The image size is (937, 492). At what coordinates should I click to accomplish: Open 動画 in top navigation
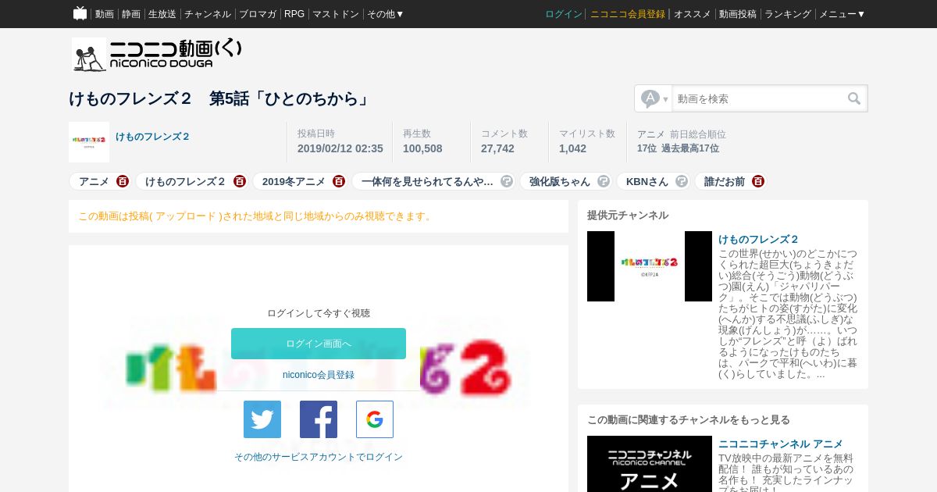click(105, 14)
